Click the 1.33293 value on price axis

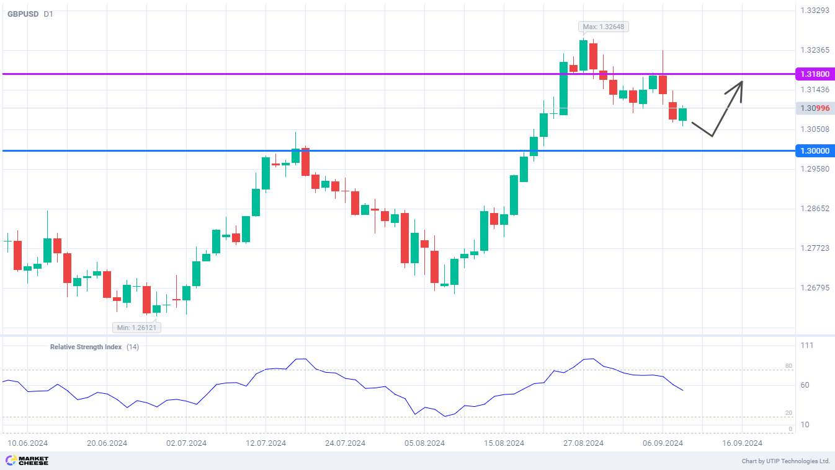point(815,11)
